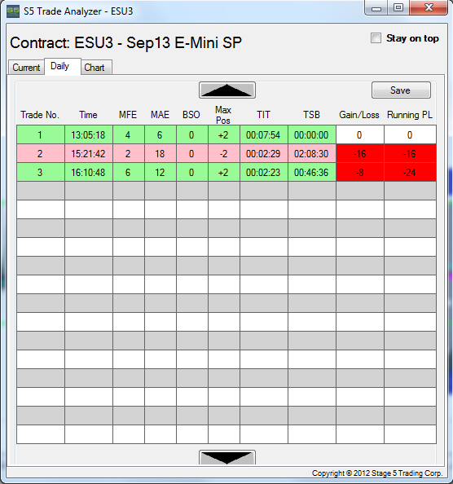Click the TSB column header

tap(311, 115)
